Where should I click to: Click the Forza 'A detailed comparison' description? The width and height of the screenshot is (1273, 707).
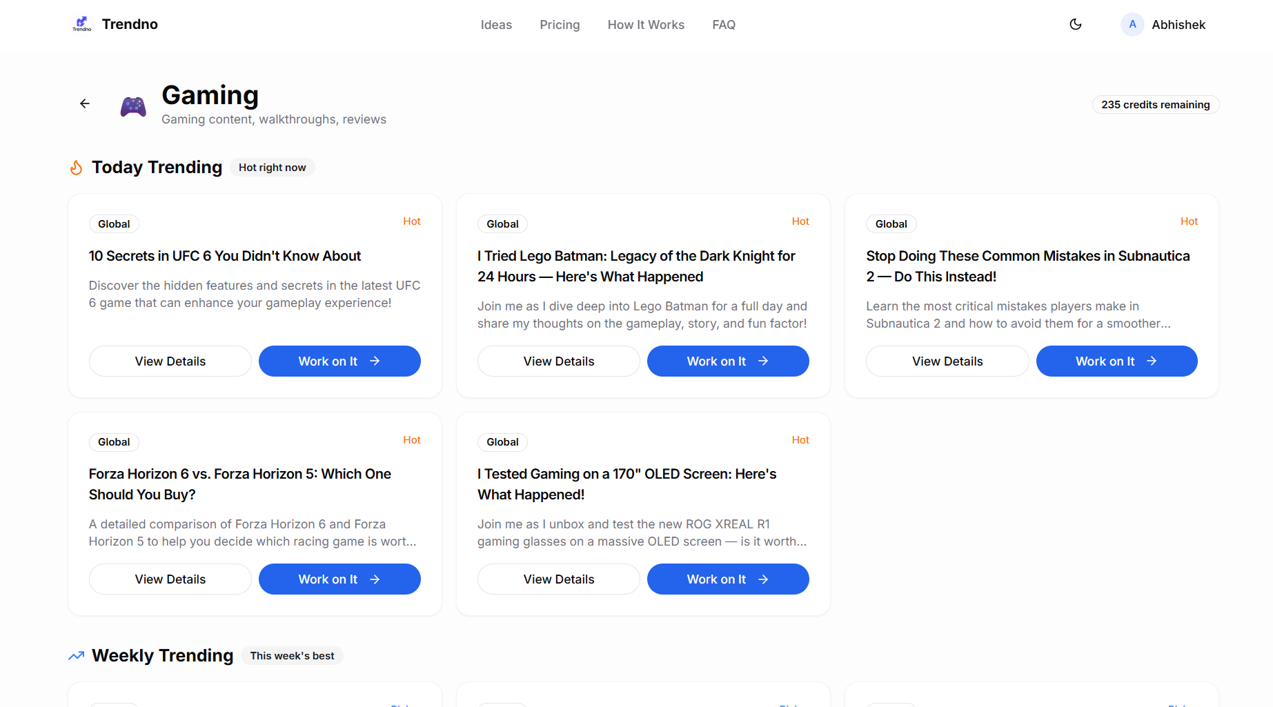click(253, 533)
